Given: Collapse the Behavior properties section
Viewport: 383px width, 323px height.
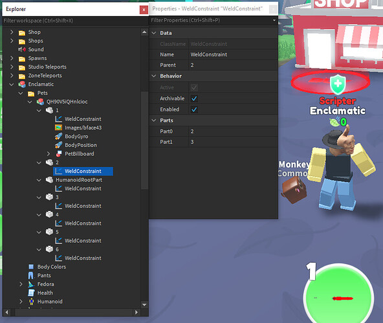Looking at the screenshot, I should (x=154, y=76).
